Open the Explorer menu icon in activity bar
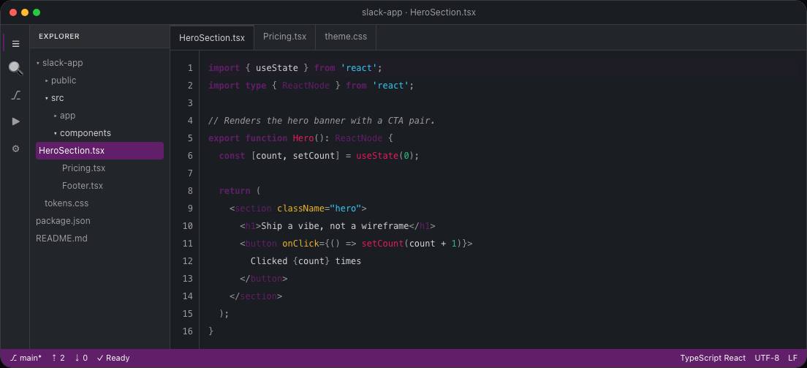Viewport: 807px width, 368px height. coord(15,44)
